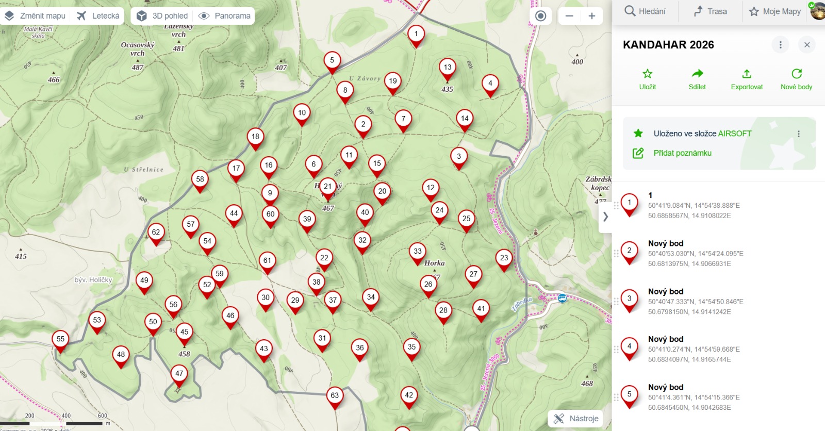The height and width of the screenshot is (431, 825).
Task: Zoom in the map with plus
Action: (592, 16)
